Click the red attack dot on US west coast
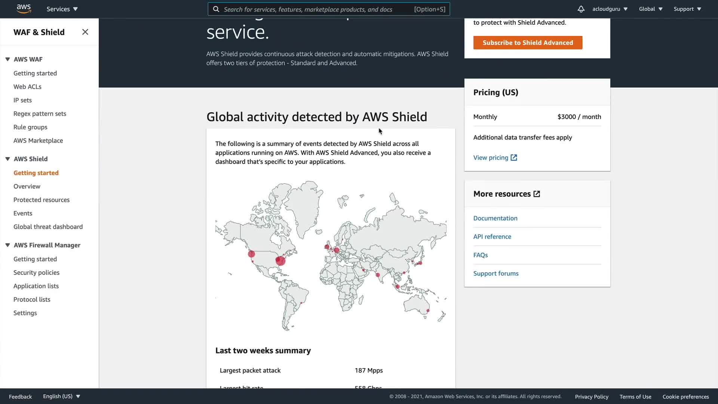 click(251, 254)
